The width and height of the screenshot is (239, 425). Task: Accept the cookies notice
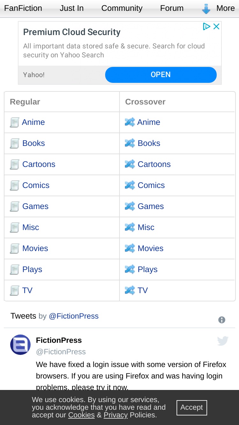click(192, 407)
